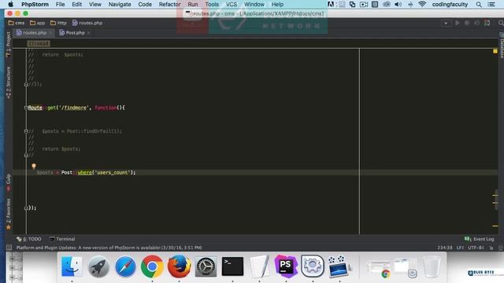
Task: Click the line separator LF indicator
Action: (x=460, y=248)
